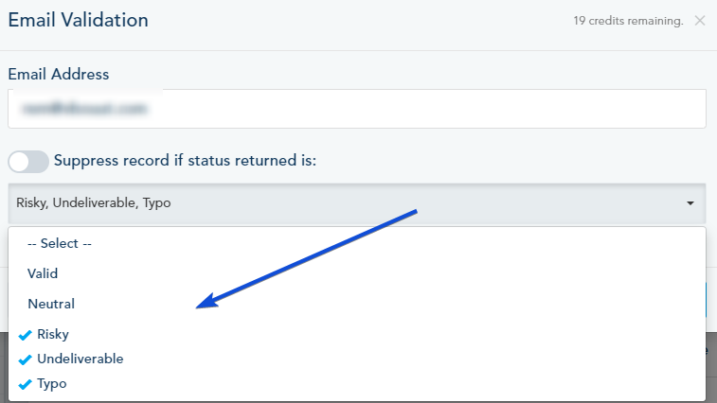The width and height of the screenshot is (717, 403).
Task: Close the Email Validation dialog
Action: point(699,21)
